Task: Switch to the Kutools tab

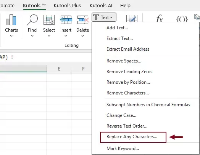Action: point(34,6)
